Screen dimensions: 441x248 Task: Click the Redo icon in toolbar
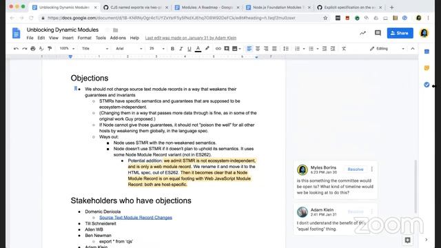tap(25, 49)
